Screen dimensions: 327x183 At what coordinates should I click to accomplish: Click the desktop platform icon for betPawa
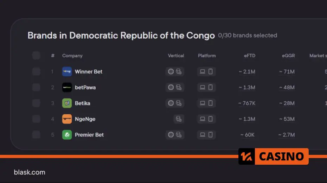tap(202, 87)
